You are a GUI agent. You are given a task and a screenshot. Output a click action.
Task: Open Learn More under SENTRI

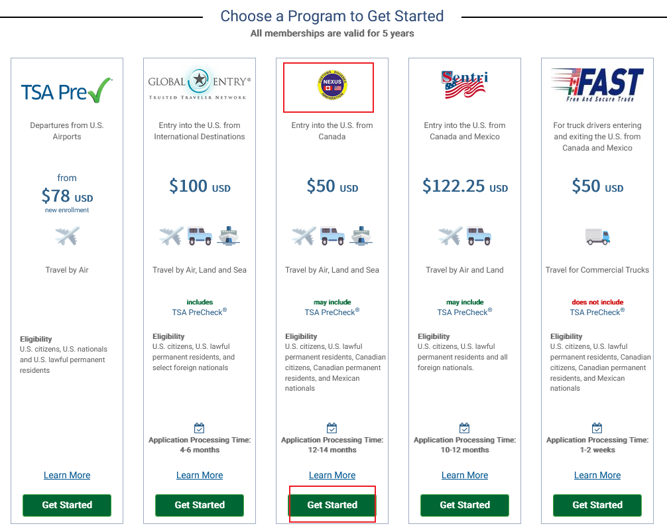465,475
